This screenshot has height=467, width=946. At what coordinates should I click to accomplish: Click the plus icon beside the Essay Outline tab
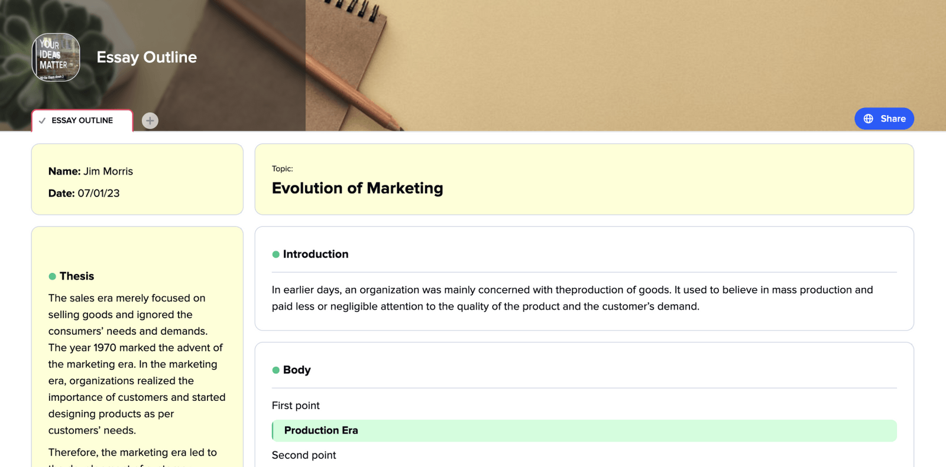150,120
